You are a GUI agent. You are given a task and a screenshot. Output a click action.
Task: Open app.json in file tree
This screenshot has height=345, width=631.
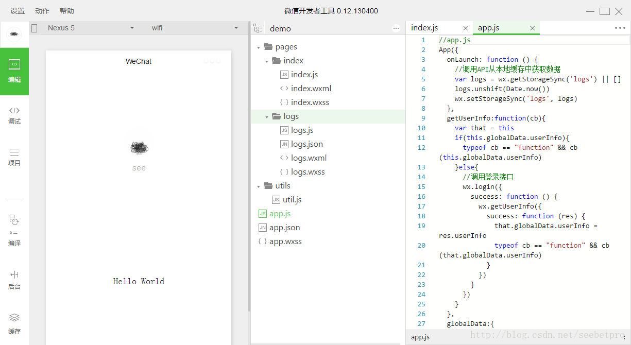pyautogui.click(x=279, y=228)
